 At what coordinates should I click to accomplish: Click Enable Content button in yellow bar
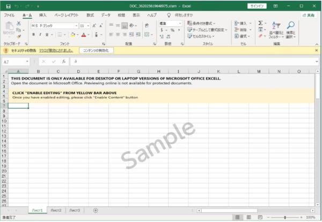(x=96, y=50)
